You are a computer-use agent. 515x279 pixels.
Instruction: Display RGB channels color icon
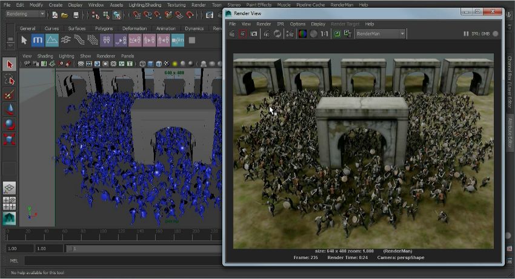click(x=302, y=34)
